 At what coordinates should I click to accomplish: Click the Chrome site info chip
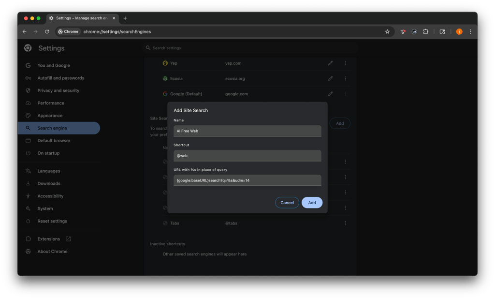tap(68, 31)
